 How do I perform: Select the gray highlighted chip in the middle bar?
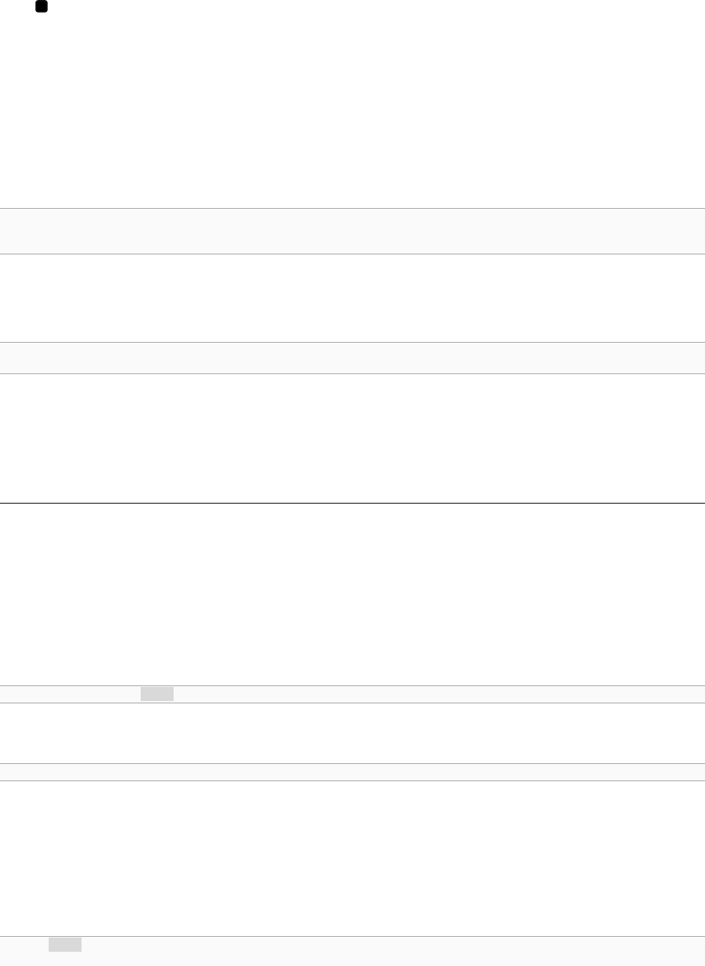coord(157,694)
